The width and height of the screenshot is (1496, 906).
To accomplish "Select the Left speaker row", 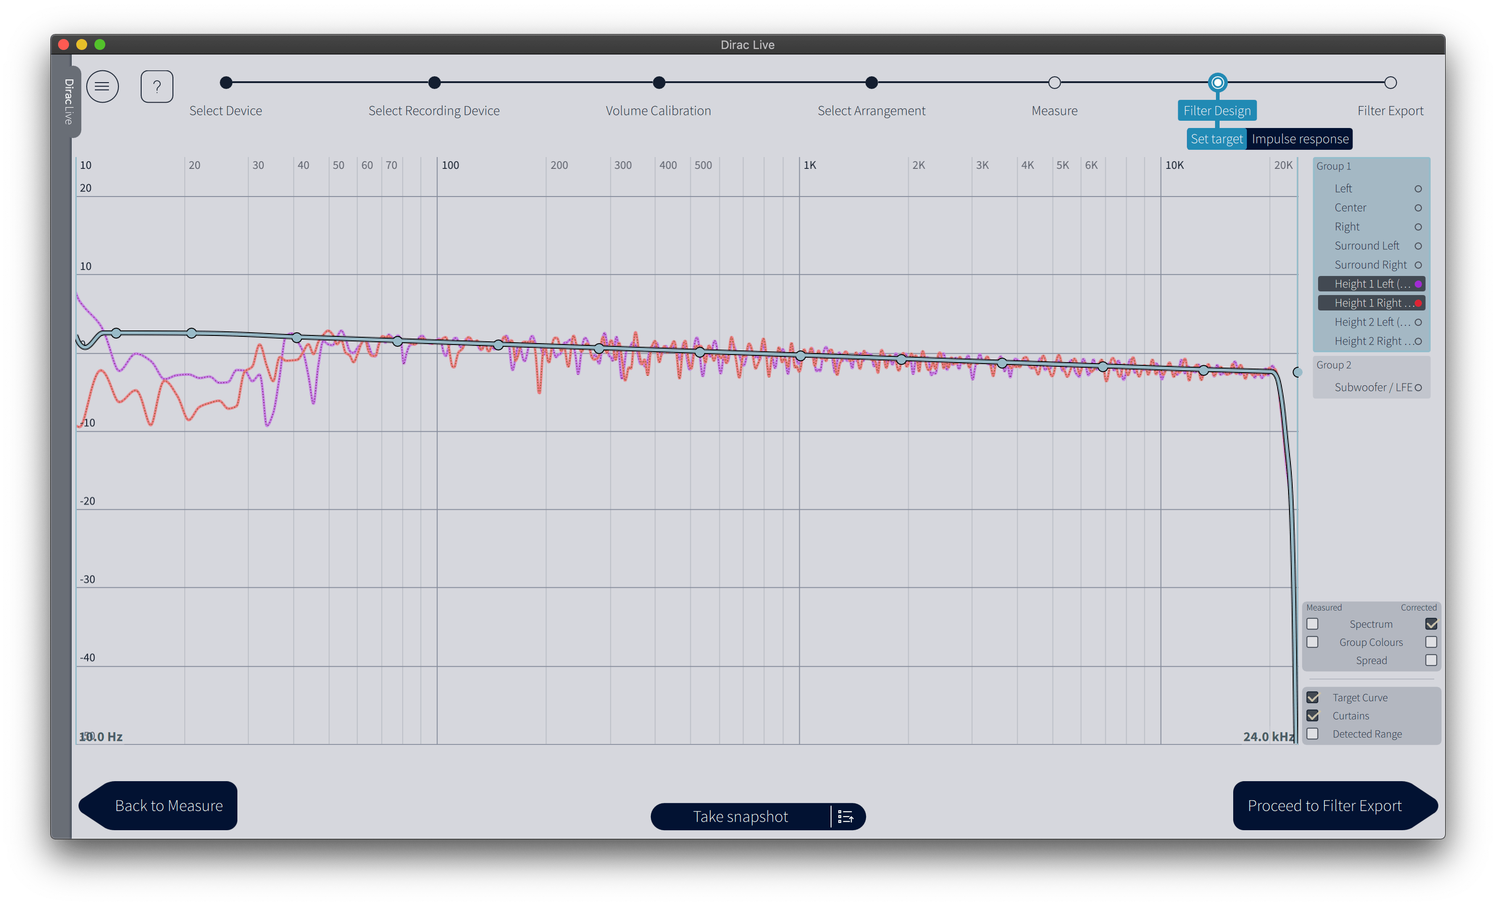I will point(1372,189).
